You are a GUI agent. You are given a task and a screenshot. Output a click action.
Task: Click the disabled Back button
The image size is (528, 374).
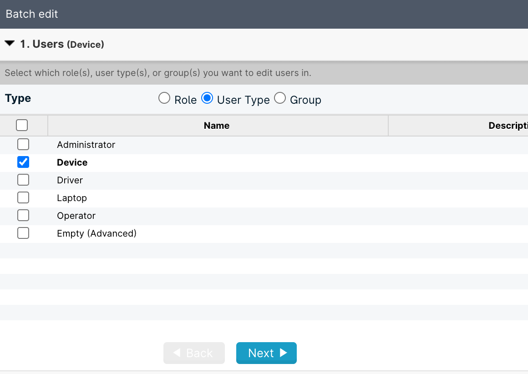[194, 353]
